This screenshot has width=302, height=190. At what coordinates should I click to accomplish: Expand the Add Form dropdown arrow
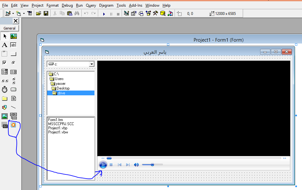(x=24, y=14)
